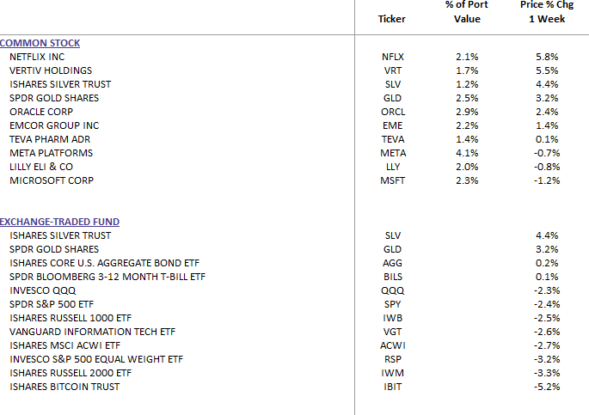
Task: Click the NFLX ticker cell
Action: coord(392,57)
